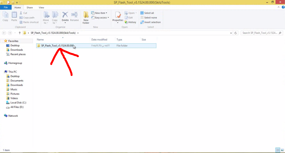Image resolution: width=285 pixels, height=153 pixels.
Task: Open the New item dropdown
Action: 99,13
